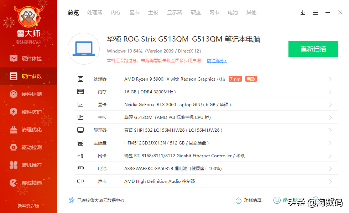Click the Windows 10 64位 version line
Viewport: 349px width, 213px height.
tap(154, 51)
